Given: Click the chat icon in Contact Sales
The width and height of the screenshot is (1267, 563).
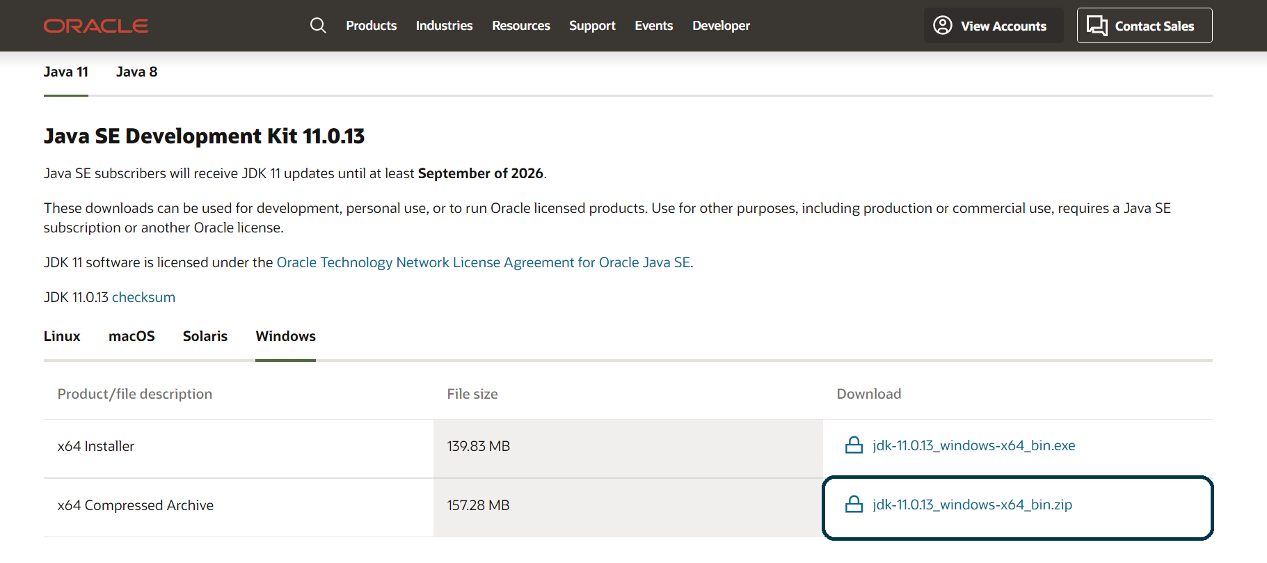Looking at the screenshot, I should [x=1097, y=26].
